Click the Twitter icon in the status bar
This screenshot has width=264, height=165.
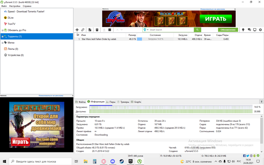pyautogui.click(x=248, y=156)
